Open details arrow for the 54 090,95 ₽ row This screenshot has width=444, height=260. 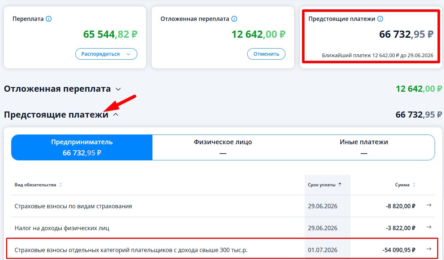click(x=429, y=249)
